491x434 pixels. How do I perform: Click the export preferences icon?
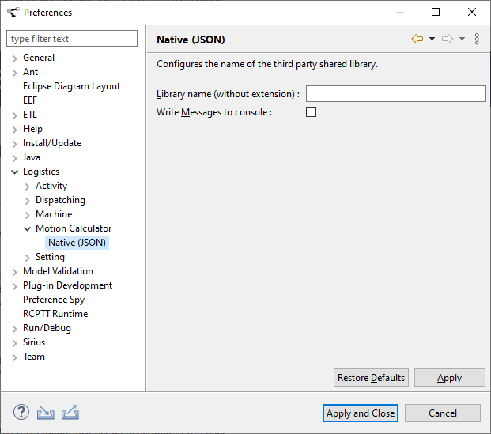coord(70,412)
